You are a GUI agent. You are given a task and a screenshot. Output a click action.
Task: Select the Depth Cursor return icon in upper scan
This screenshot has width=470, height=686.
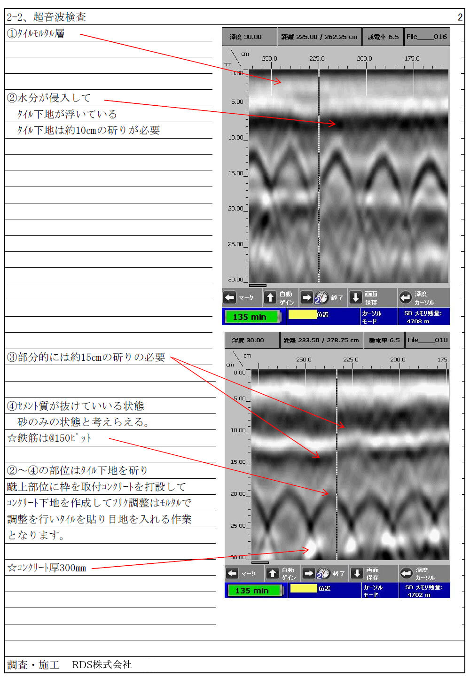coord(405,297)
